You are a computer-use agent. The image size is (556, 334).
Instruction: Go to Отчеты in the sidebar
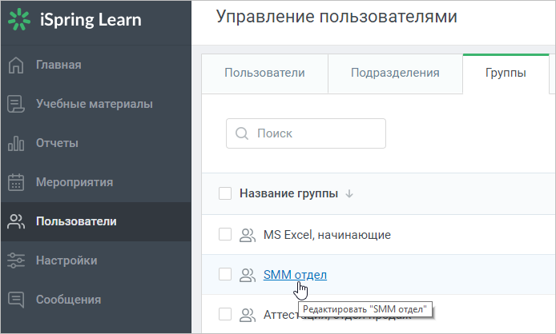pos(96,143)
